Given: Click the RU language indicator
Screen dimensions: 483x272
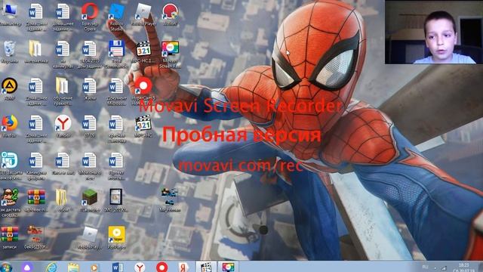Looking at the screenshot, I should (x=426, y=267).
